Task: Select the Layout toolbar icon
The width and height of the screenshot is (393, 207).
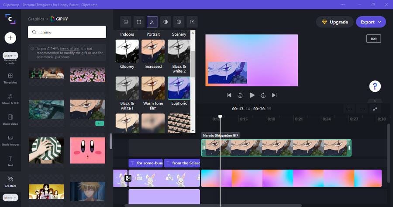Action: coord(126,22)
